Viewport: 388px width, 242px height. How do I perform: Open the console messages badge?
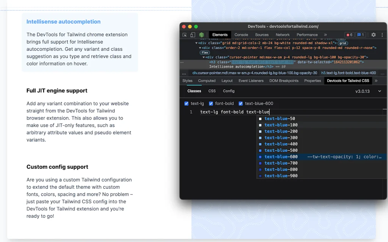tap(360, 34)
